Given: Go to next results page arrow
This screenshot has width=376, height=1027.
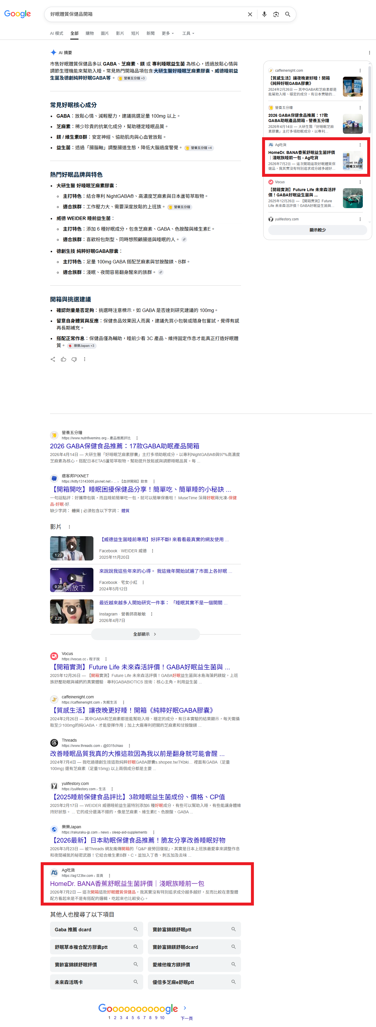Looking at the screenshot, I should [184, 1008].
